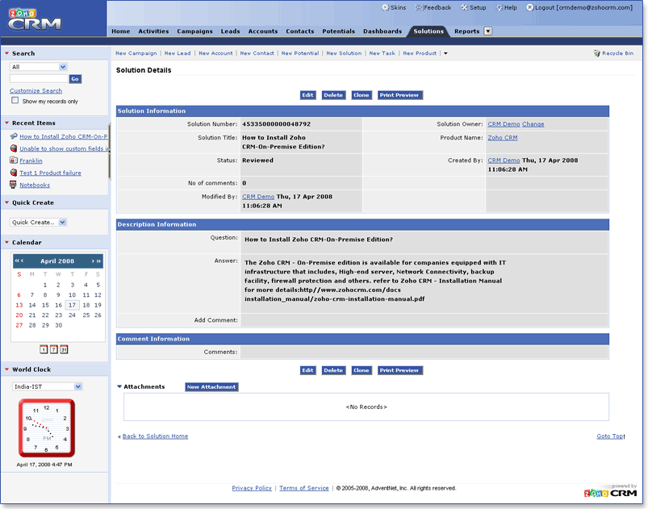648x509 pixels.
Task: Collapse the Attachments section
Action: (119, 386)
